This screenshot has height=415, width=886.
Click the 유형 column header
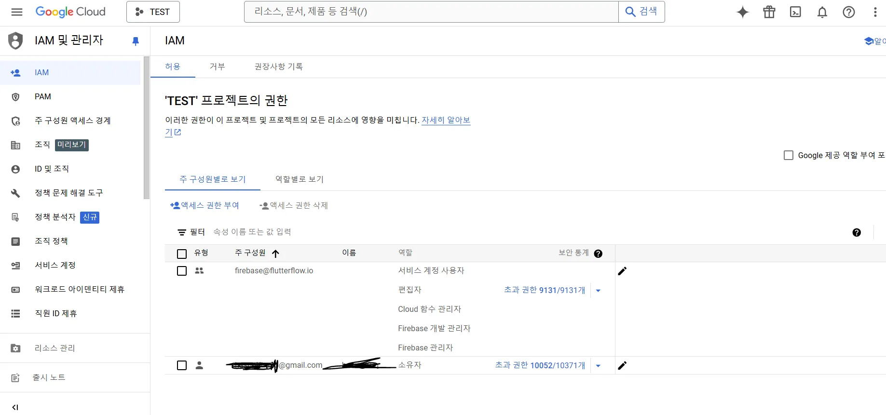[x=201, y=253]
